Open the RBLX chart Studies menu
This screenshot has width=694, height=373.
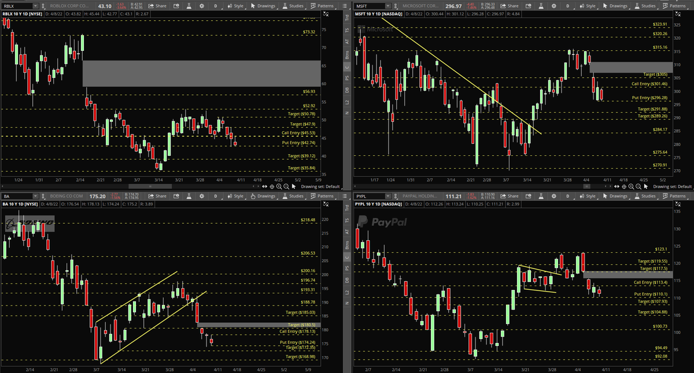pyautogui.click(x=293, y=5)
